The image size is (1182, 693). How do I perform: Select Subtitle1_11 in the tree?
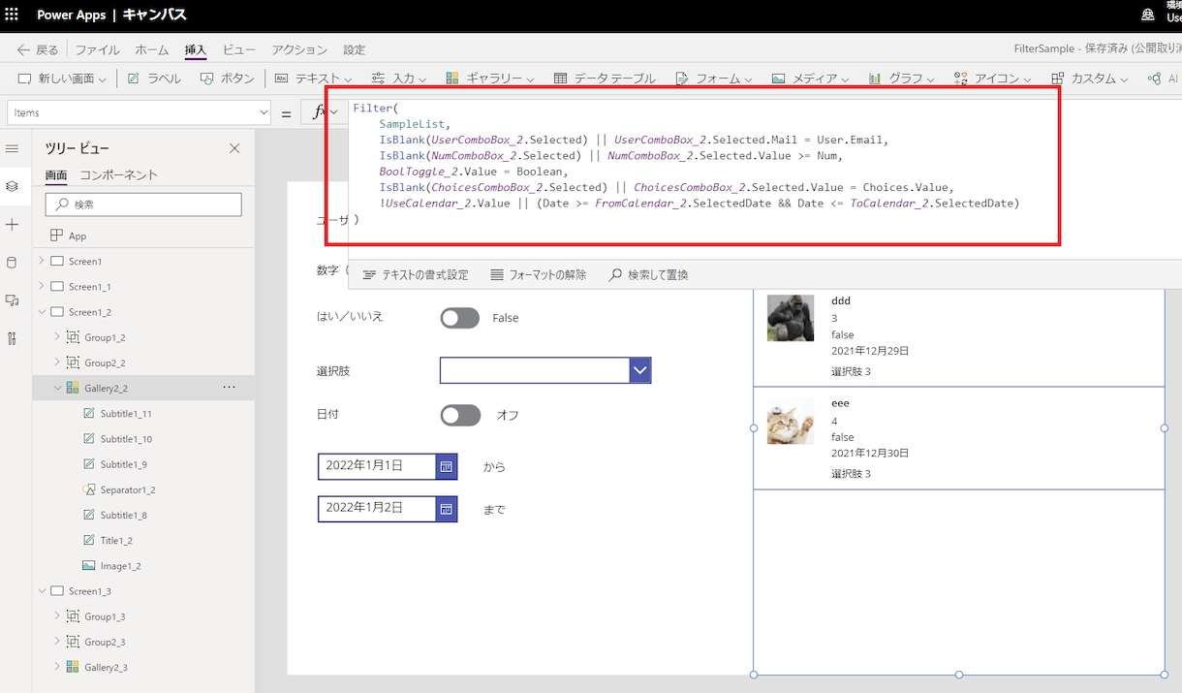126,414
